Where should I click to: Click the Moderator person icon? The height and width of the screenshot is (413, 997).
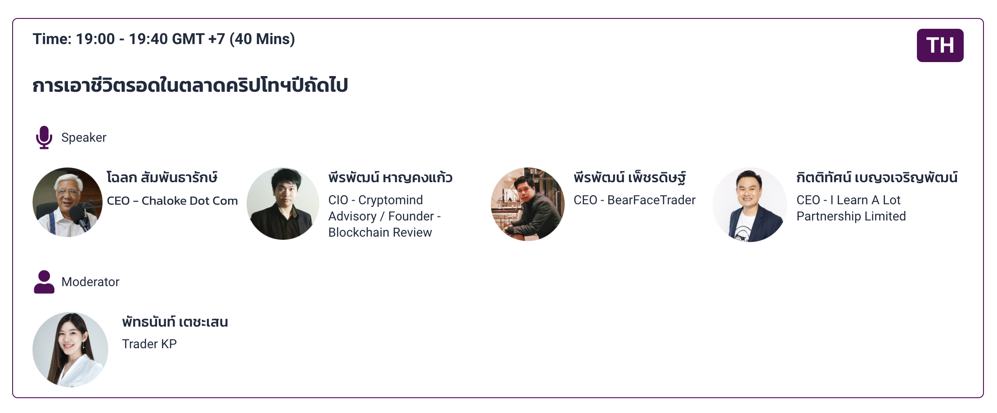44,282
